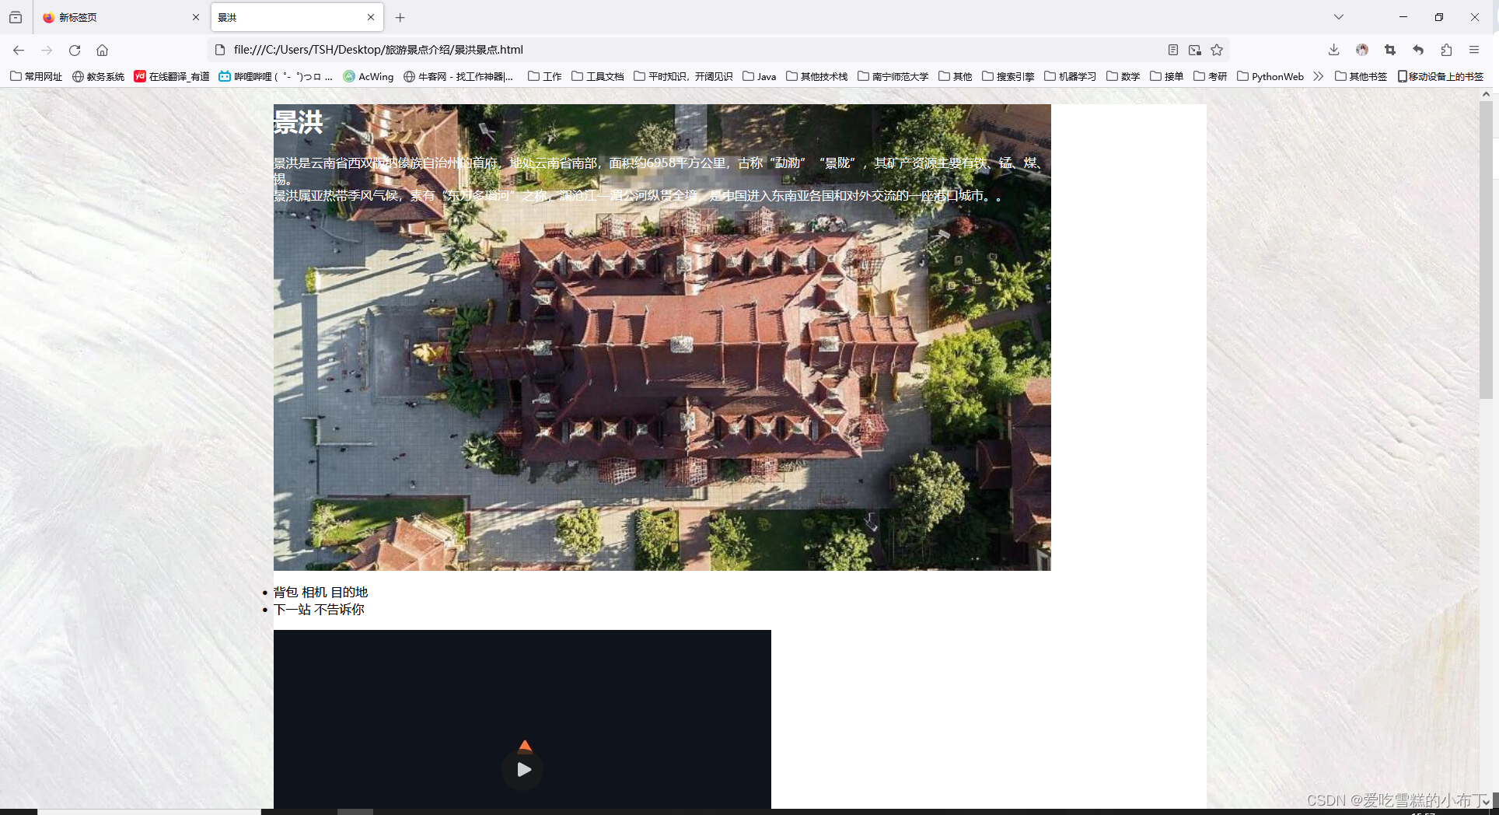Show more bookmarks chevron
The width and height of the screenshot is (1499, 815).
1318,76
